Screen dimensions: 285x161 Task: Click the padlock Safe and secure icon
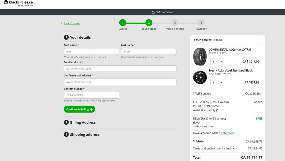pyautogui.click(x=153, y=12)
